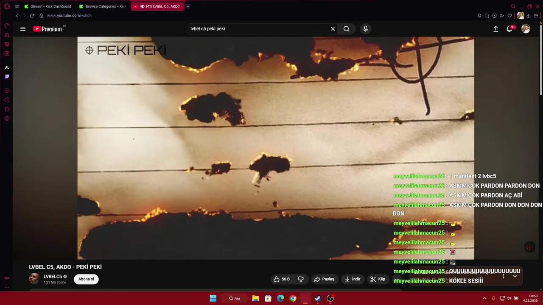Search YouTube with magnifier button
Screen dimensions: 543x305
(x=347, y=29)
